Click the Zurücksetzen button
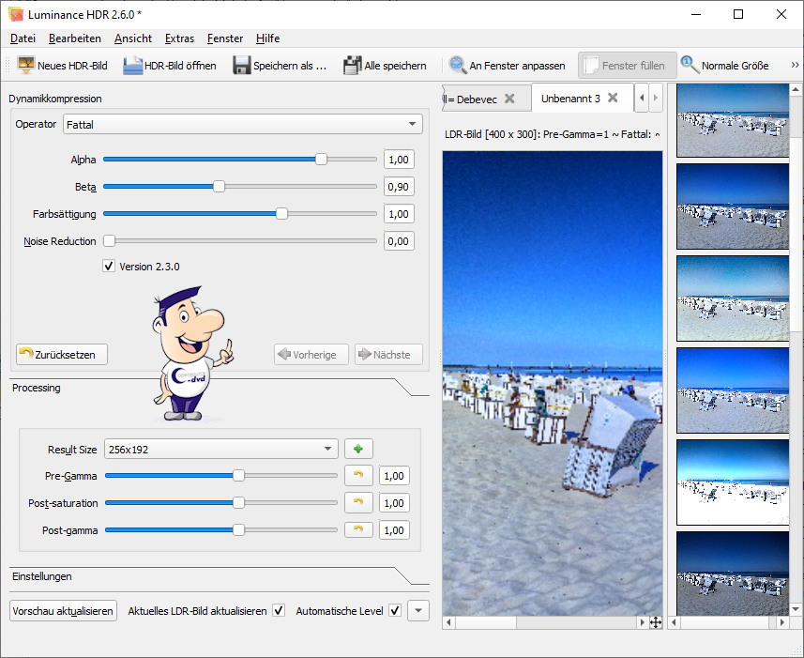Viewport: 804px width, 658px height. [62, 355]
